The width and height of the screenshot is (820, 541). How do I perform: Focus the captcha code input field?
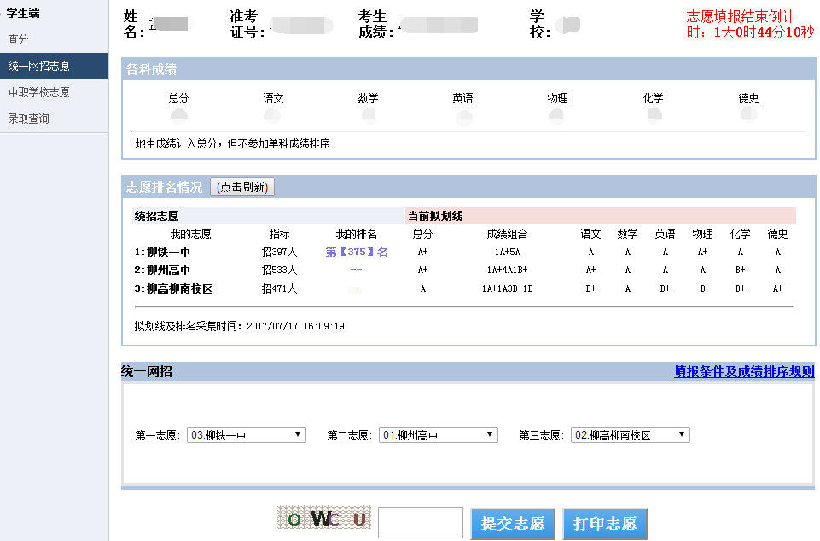[x=420, y=523]
